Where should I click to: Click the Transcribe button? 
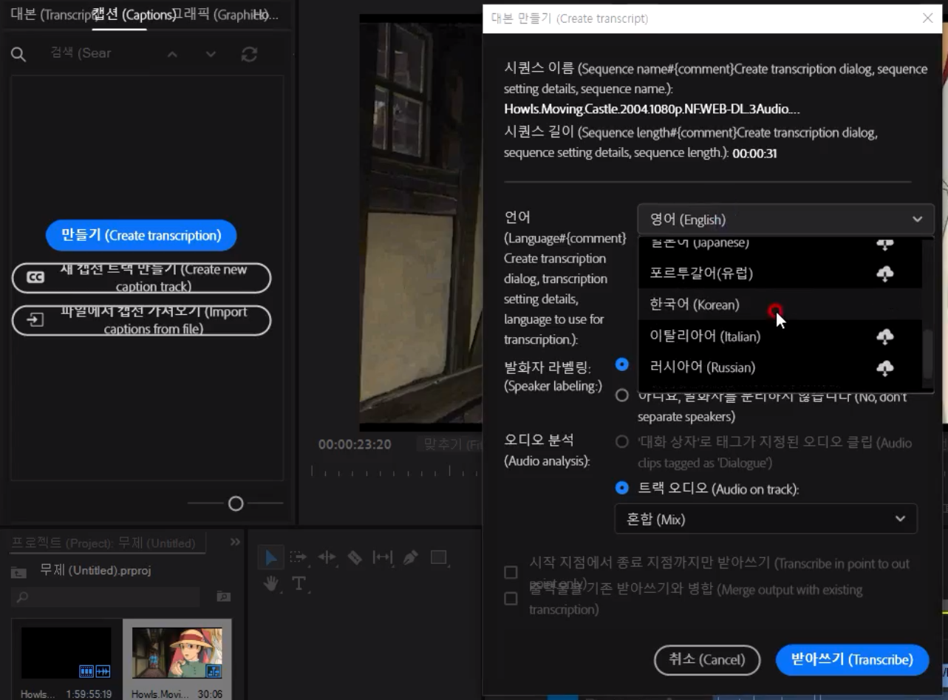pos(852,659)
